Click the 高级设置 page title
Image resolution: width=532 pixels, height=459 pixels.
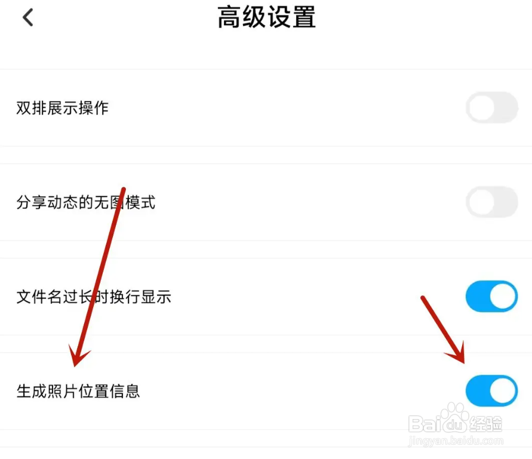click(x=266, y=17)
